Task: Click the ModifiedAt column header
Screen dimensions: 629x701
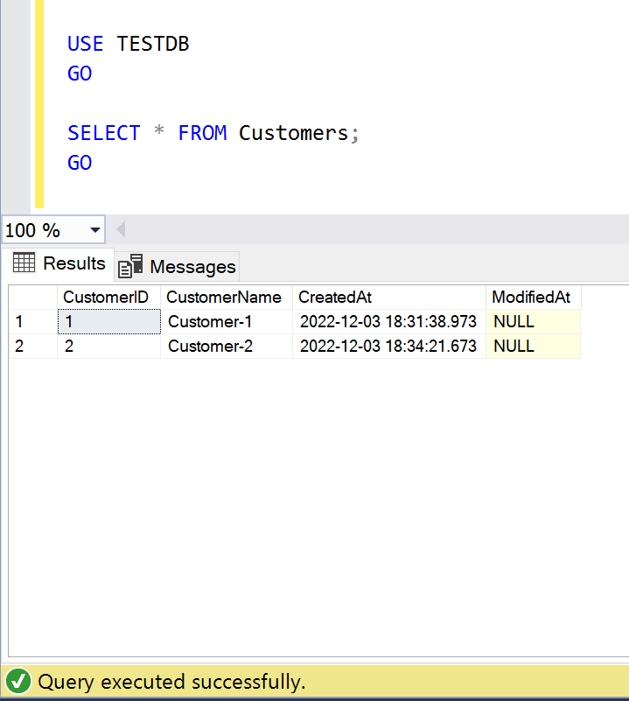Action: [x=531, y=298]
